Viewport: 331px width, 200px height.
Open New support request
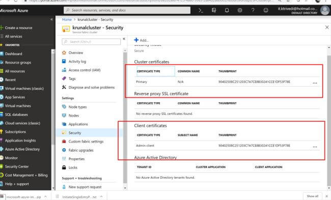point(85,187)
